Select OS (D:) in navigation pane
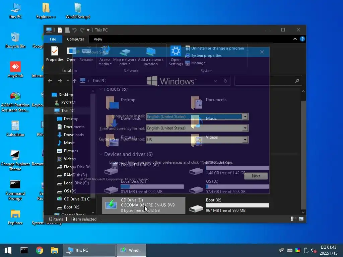This screenshot has height=257, width=343. click(x=67, y=191)
